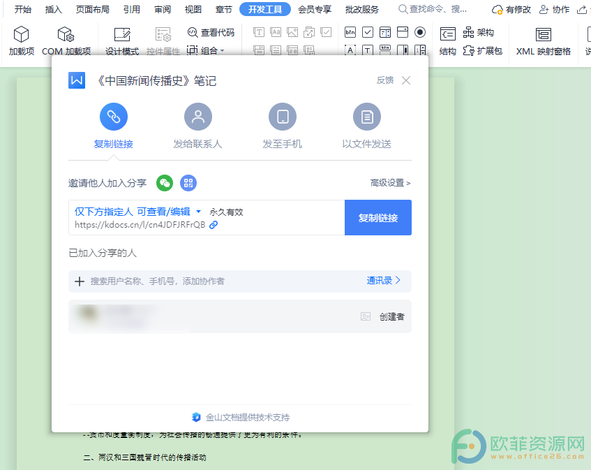Click the 永久有效 validity setting
This screenshot has height=470, width=591.
tap(226, 212)
